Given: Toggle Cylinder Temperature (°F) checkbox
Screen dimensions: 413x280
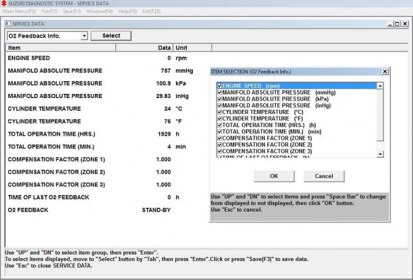Looking at the screenshot, I should pos(219,118).
